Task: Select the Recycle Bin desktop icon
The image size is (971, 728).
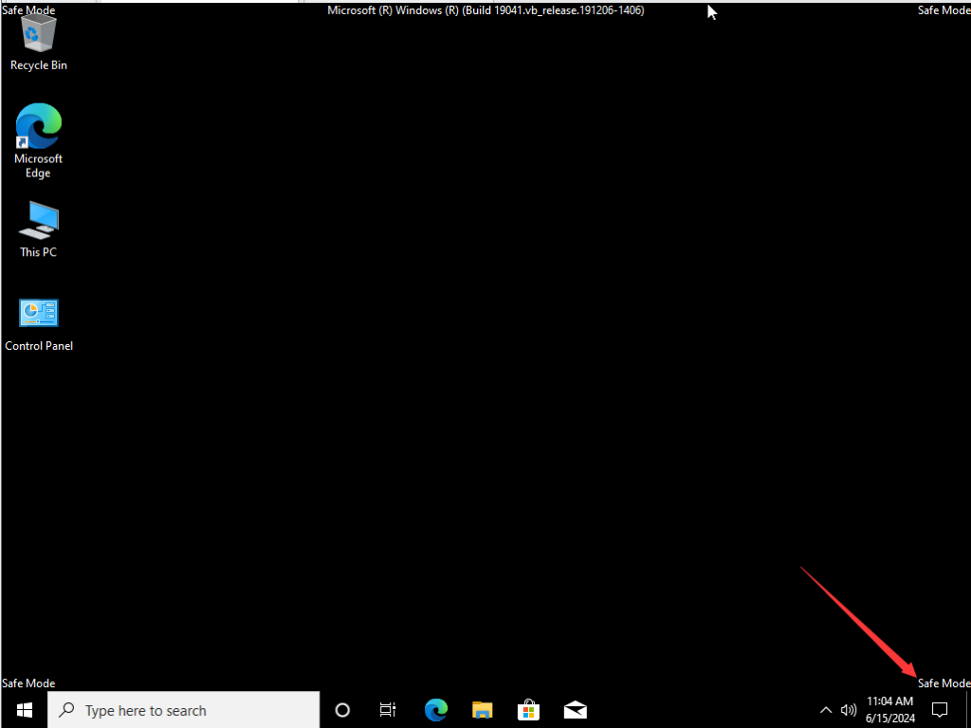Action: pyautogui.click(x=38, y=44)
